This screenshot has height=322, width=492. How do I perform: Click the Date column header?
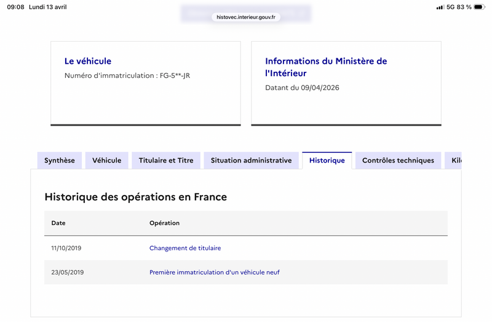tap(58, 223)
